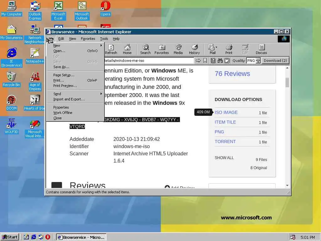Click the Browservice taskbar button
Screen dimensions: 321x241
pos(81,237)
